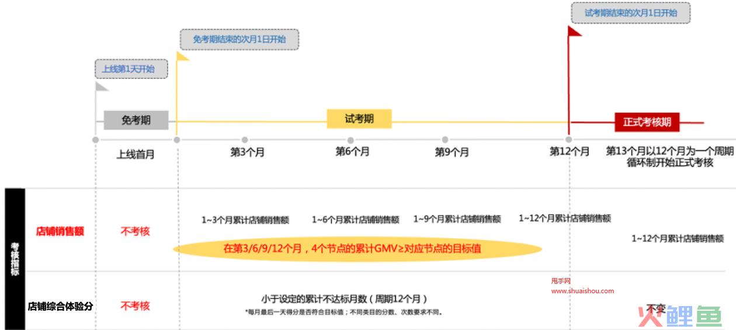Click the 店铺综合体验分 heading
Screen dimensions: 736x330
(x=60, y=306)
